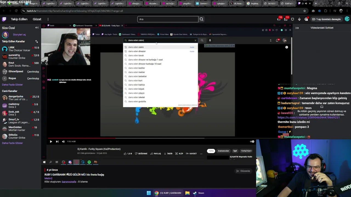
Task: Open the baronvonefe clip creator link
Action: (x=69, y=182)
